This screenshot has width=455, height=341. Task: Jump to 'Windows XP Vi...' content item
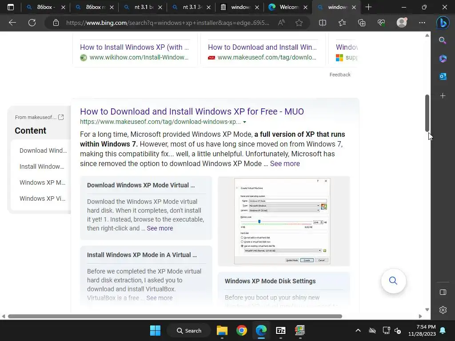tap(42, 198)
